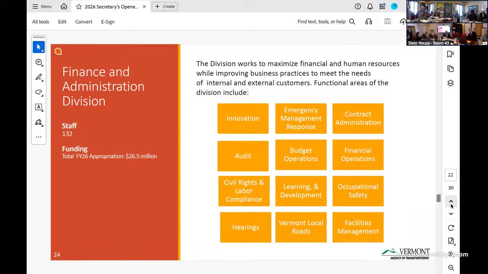
Task: Select the freehand draw tool
Action: pos(39,92)
